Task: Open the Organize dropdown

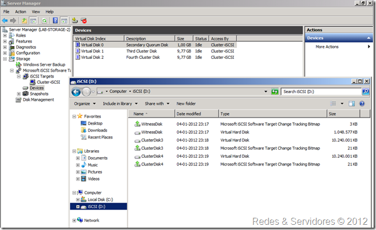Action: pos(85,104)
